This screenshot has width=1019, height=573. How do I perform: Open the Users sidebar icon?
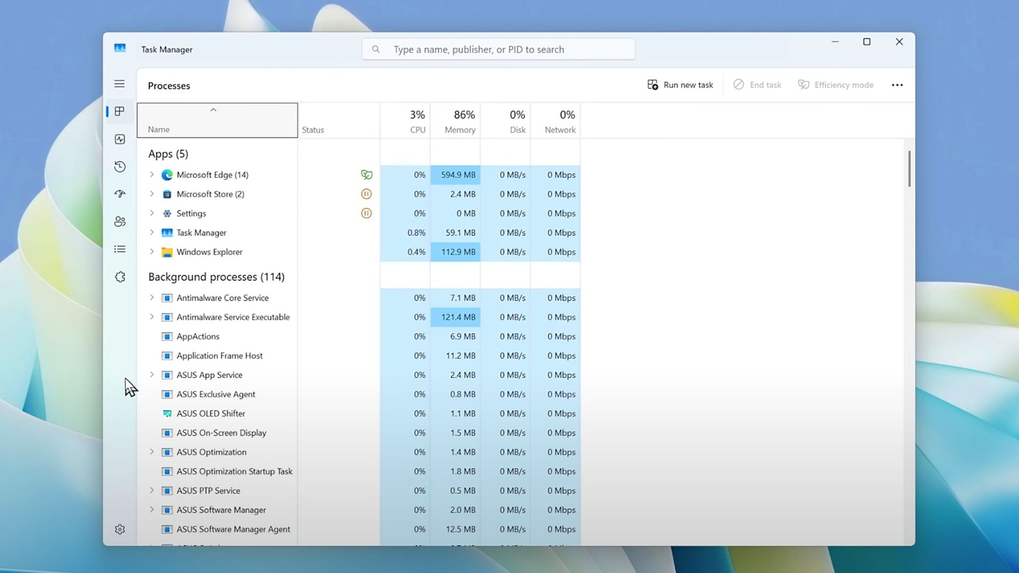tap(119, 222)
